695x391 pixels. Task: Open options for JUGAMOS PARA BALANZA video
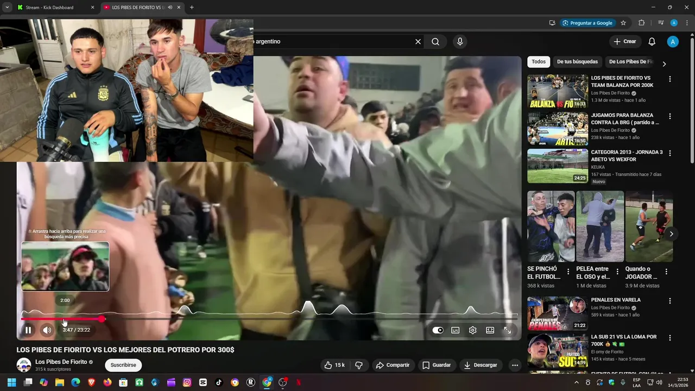coord(670,116)
